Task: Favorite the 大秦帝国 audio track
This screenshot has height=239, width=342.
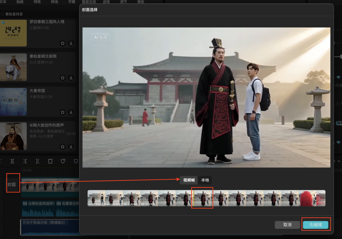Action: click(63, 112)
